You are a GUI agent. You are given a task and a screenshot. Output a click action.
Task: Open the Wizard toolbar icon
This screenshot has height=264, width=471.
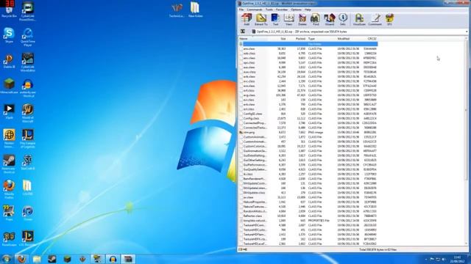click(330, 20)
